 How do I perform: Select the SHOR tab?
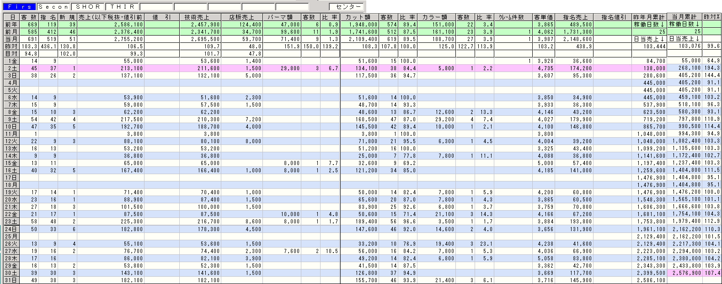tap(88, 7)
